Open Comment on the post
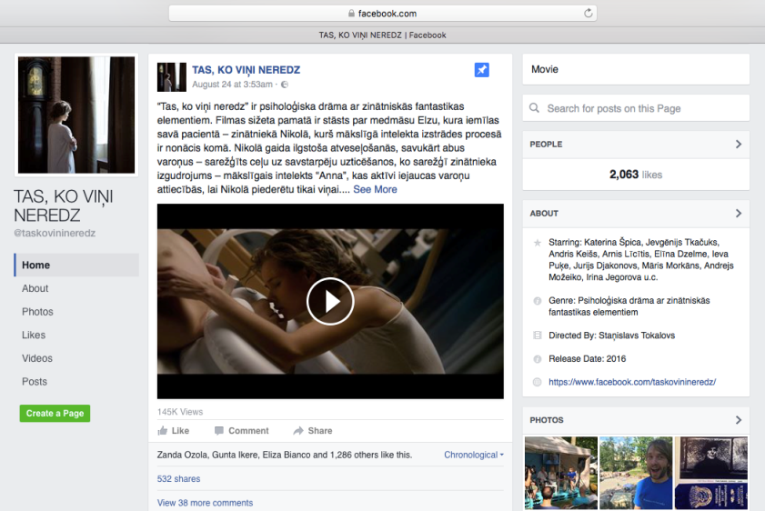765x511 pixels. point(242,431)
